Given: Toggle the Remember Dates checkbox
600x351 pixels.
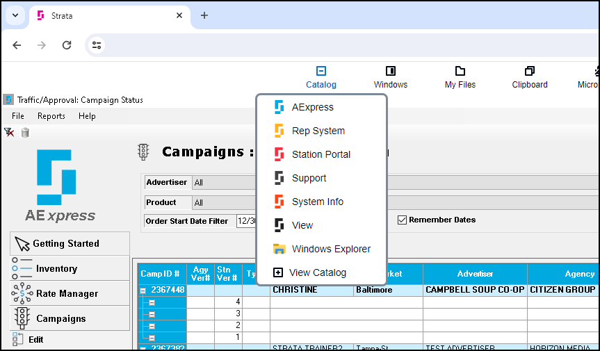Looking at the screenshot, I should coord(402,220).
